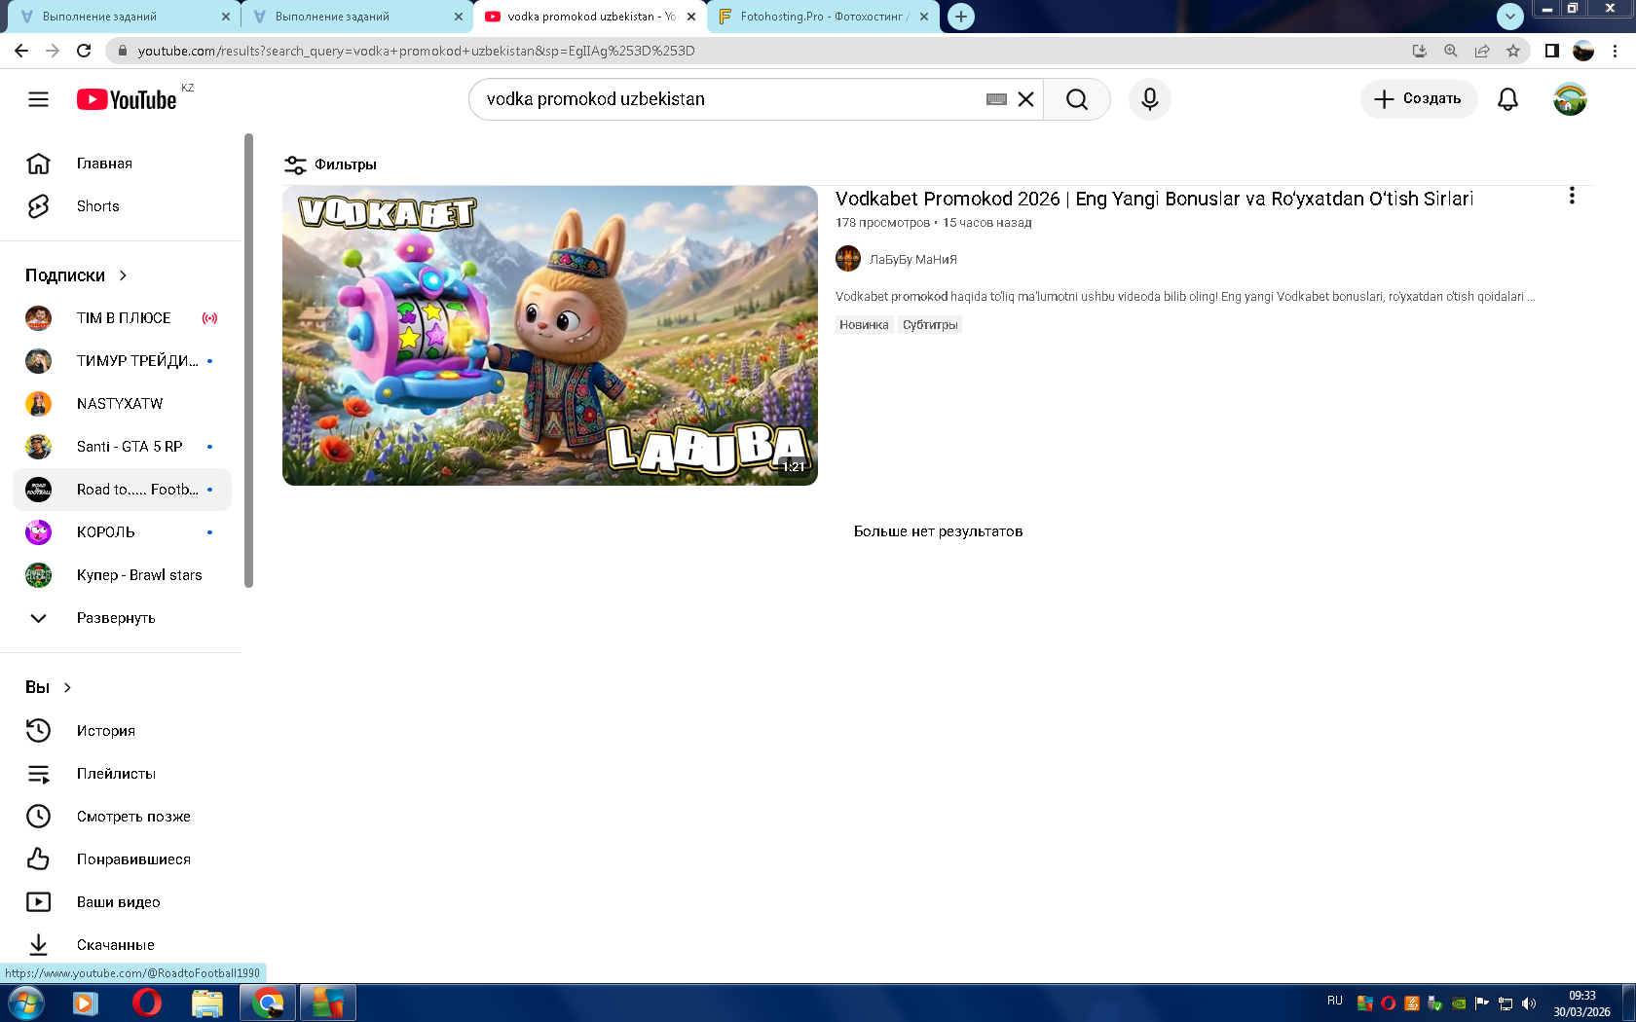The width and height of the screenshot is (1636, 1022).
Task: Click the Субтитры badge
Action: tap(930, 325)
